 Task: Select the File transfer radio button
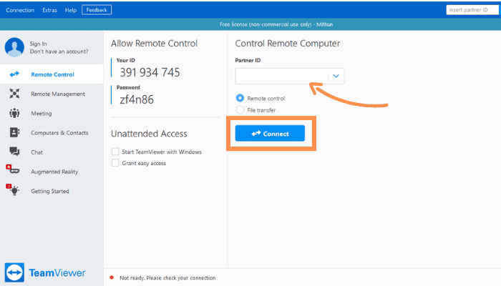240,110
